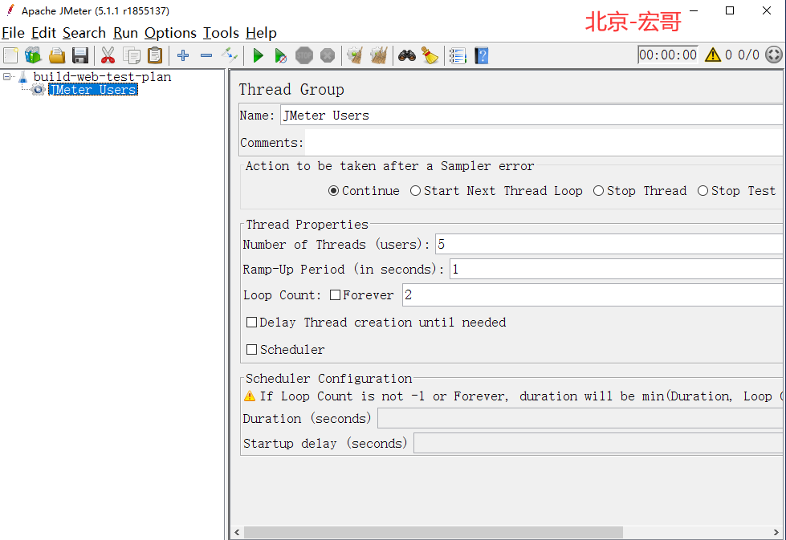This screenshot has width=786, height=540.
Task: Click the Open file folder icon
Action: pyautogui.click(x=57, y=55)
